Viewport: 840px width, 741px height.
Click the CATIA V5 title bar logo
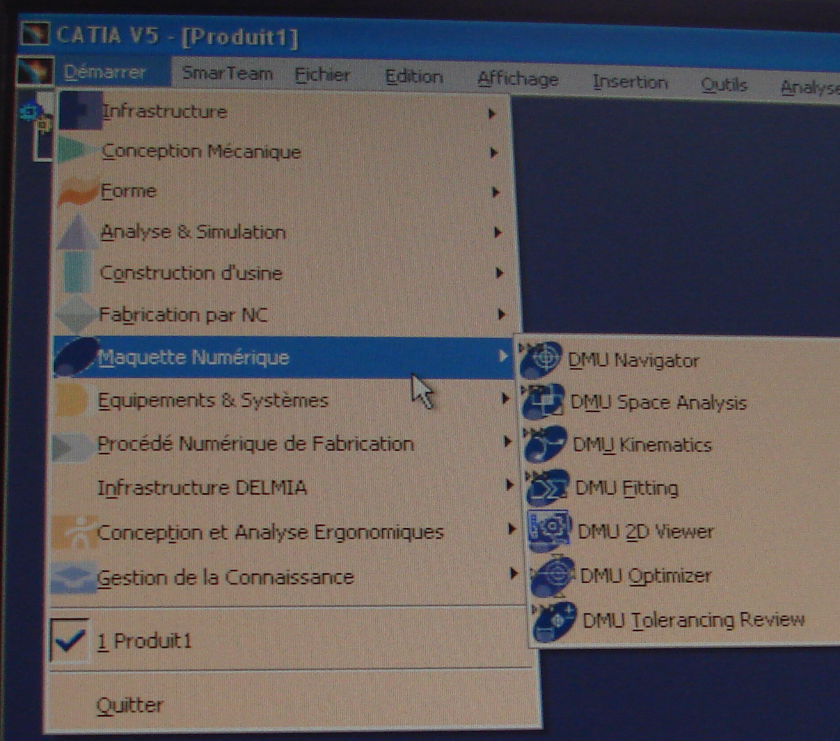click(35, 33)
